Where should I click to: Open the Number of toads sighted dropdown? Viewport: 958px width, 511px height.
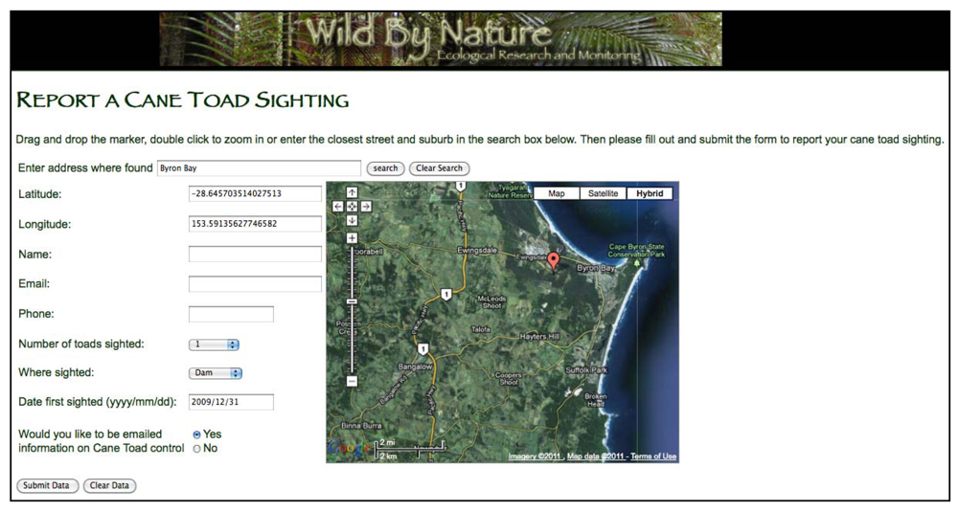pos(214,344)
